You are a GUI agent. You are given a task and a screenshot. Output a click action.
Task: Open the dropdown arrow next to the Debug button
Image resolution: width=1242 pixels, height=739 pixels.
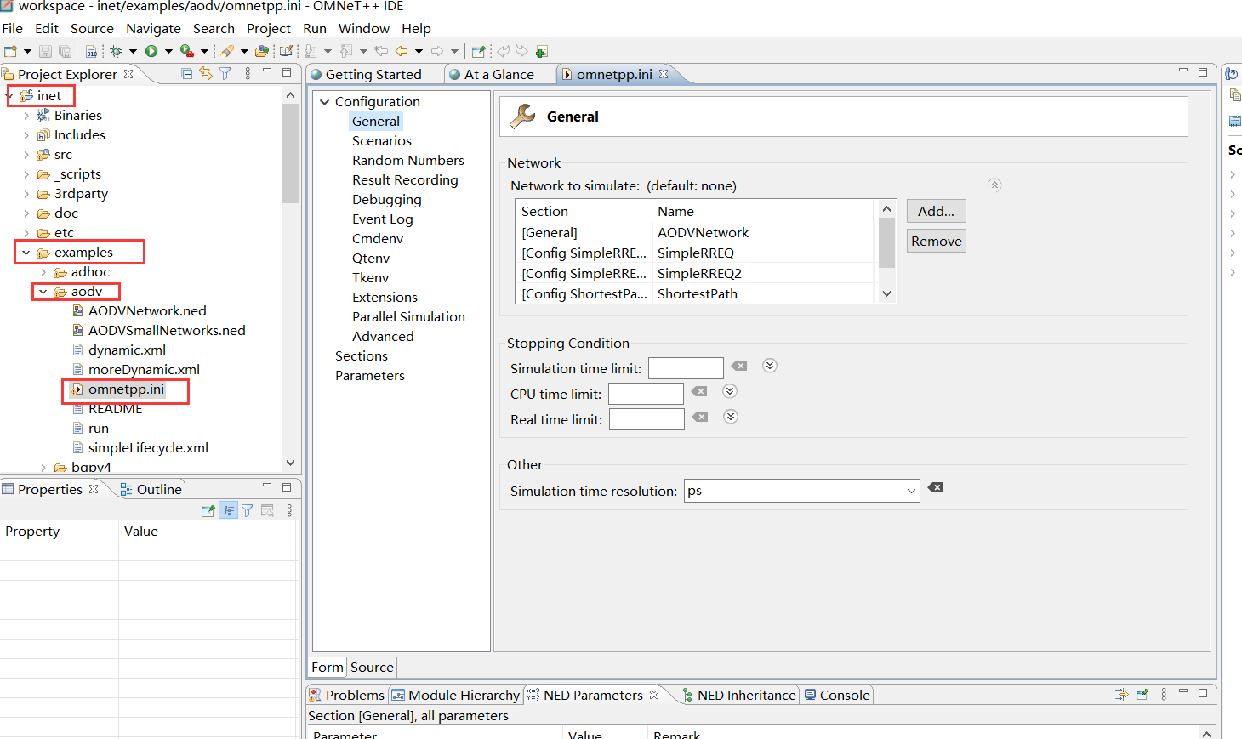coord(133,52)
